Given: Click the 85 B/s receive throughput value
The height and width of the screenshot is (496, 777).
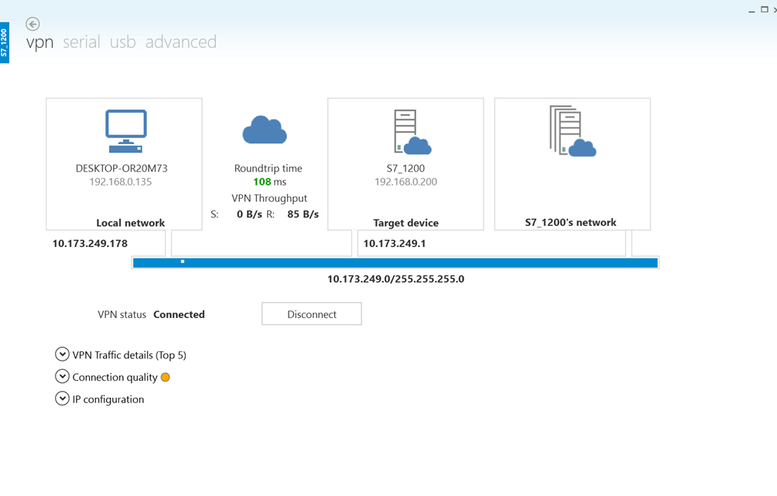Looking at the screenshot, I should pos(303,214).
